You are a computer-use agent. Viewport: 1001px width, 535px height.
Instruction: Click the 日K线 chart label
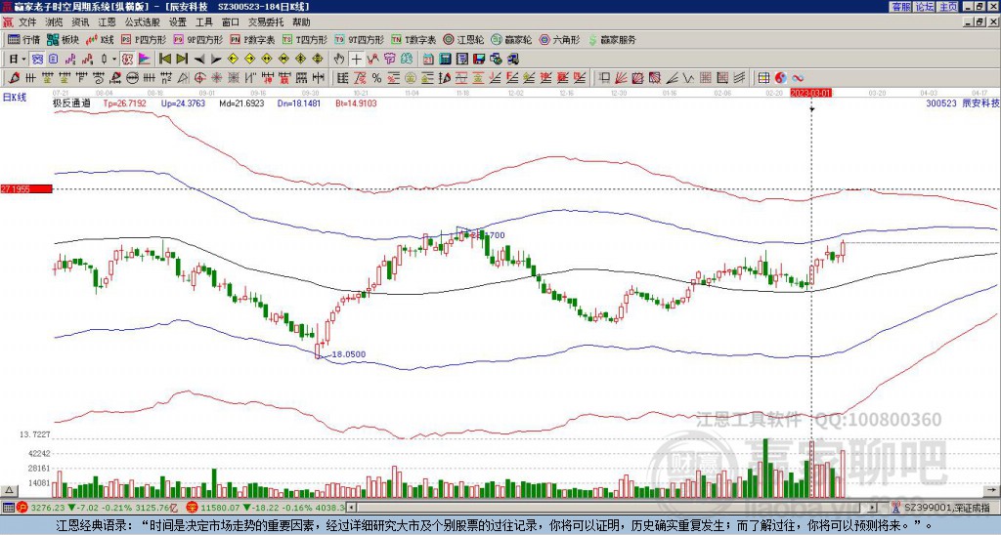point(16,98)
